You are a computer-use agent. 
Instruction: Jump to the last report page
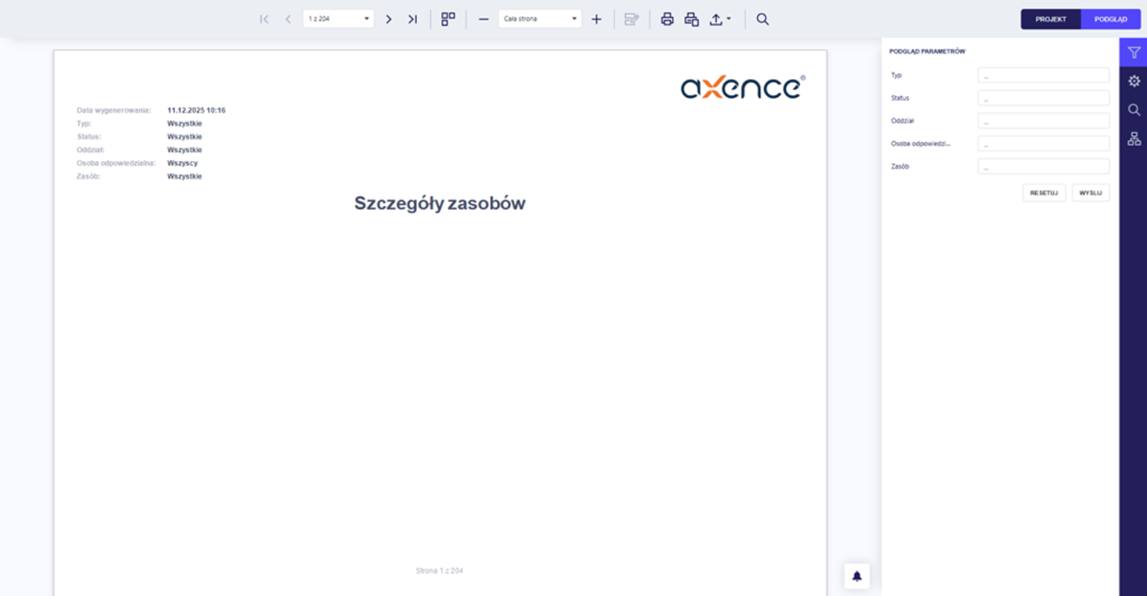pyautogui.click(x=412, y=19)
